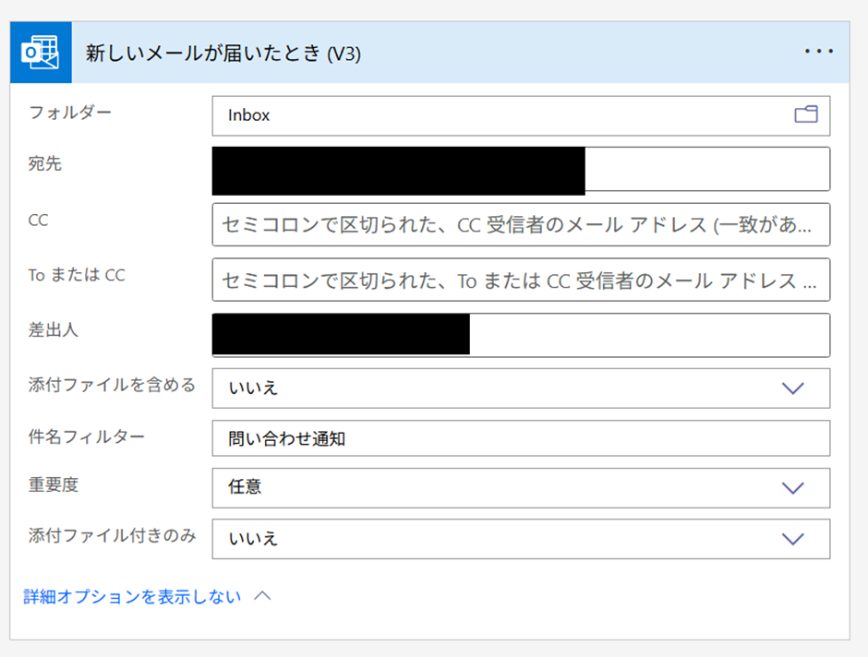The height and width of the screenshot is (657, 868).
Task: Click the CC recipients input field
Action: 521,224
